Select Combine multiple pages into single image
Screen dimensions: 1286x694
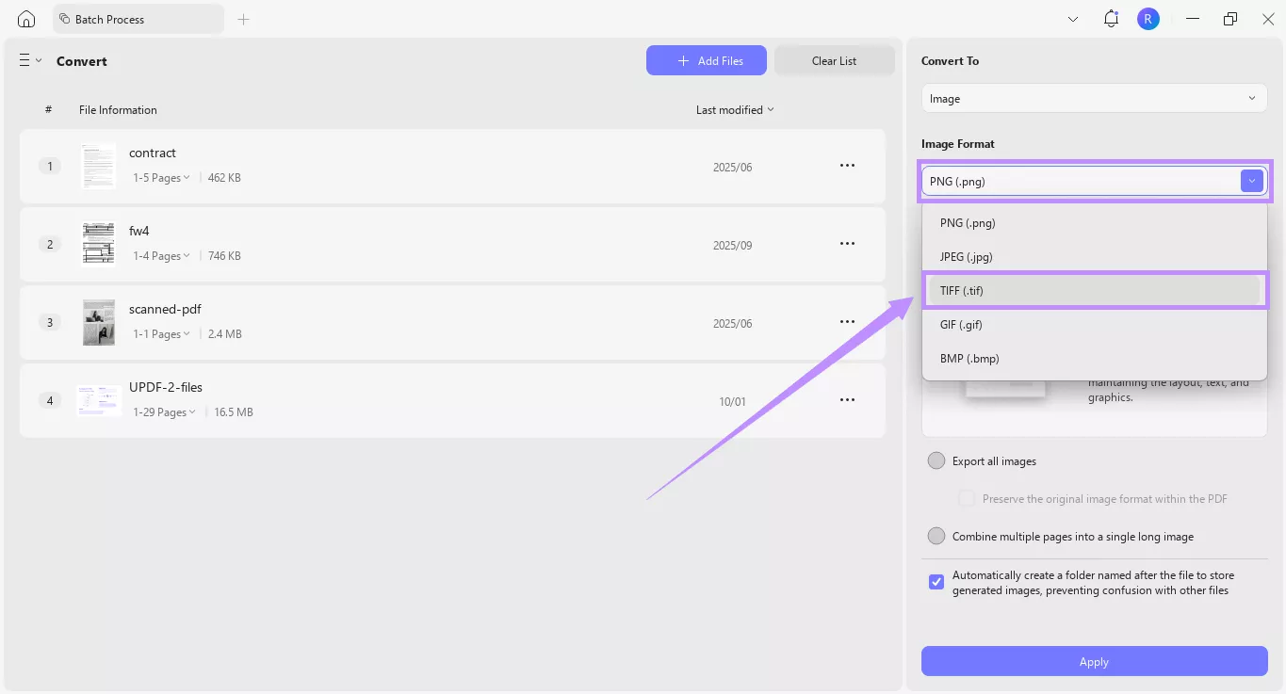point(936,537)
